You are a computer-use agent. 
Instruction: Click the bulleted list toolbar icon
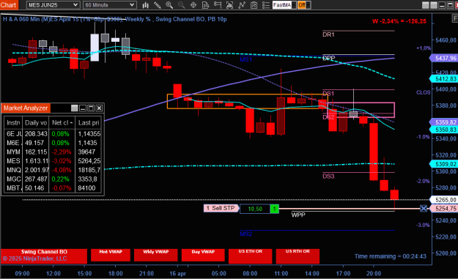tap(266, 5)
